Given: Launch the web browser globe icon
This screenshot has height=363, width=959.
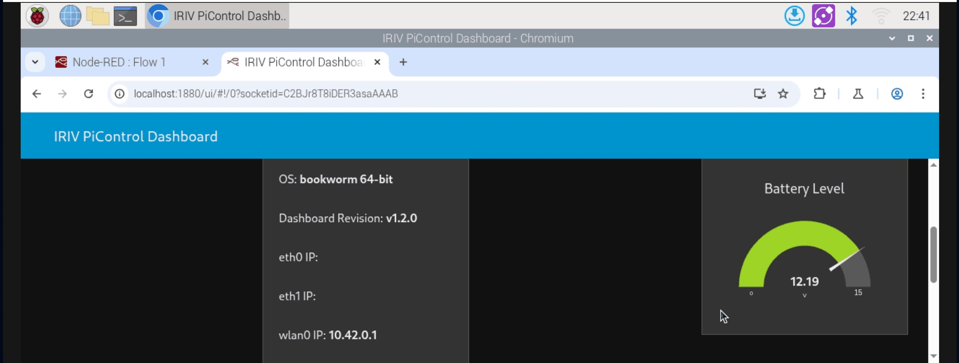Looking at the screenshot, I should point(70,16).
